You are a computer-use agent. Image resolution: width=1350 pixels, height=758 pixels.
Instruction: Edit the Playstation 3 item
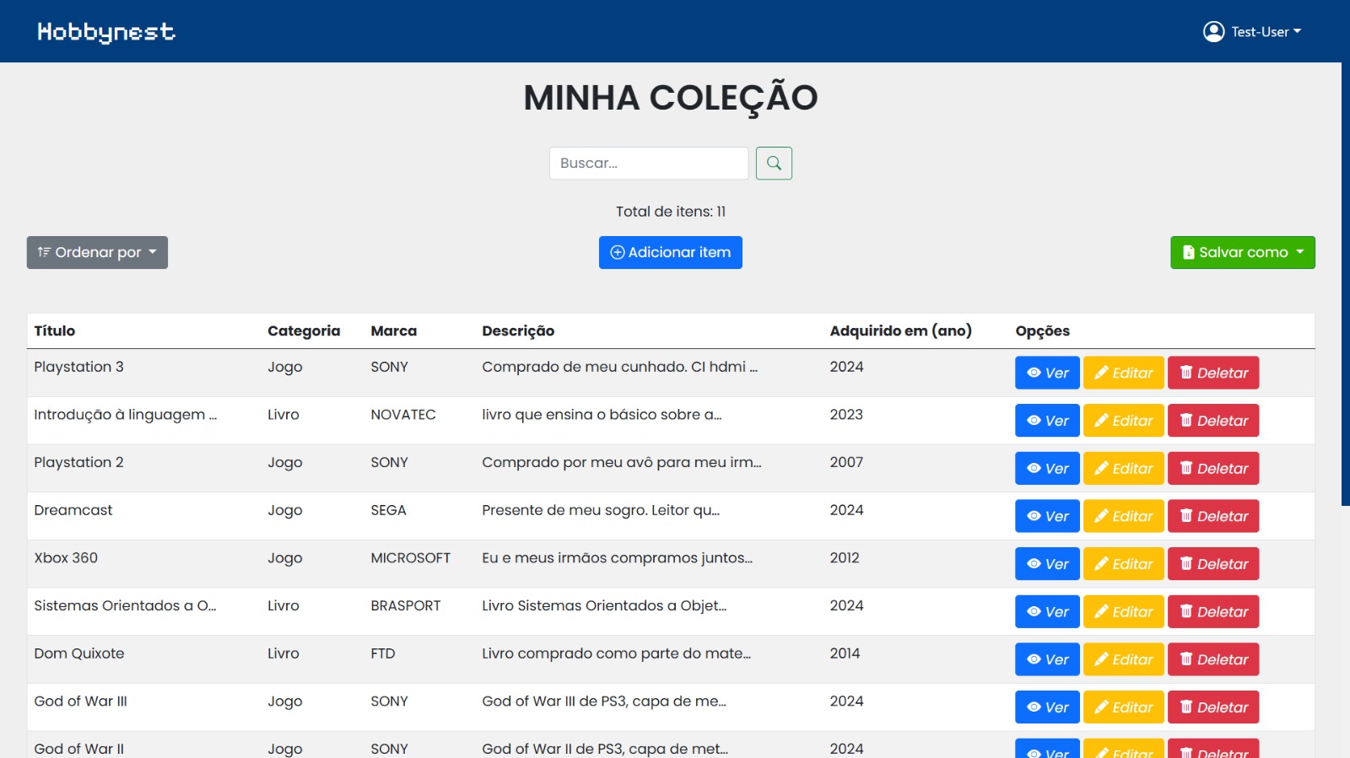tap(1124, 373)
